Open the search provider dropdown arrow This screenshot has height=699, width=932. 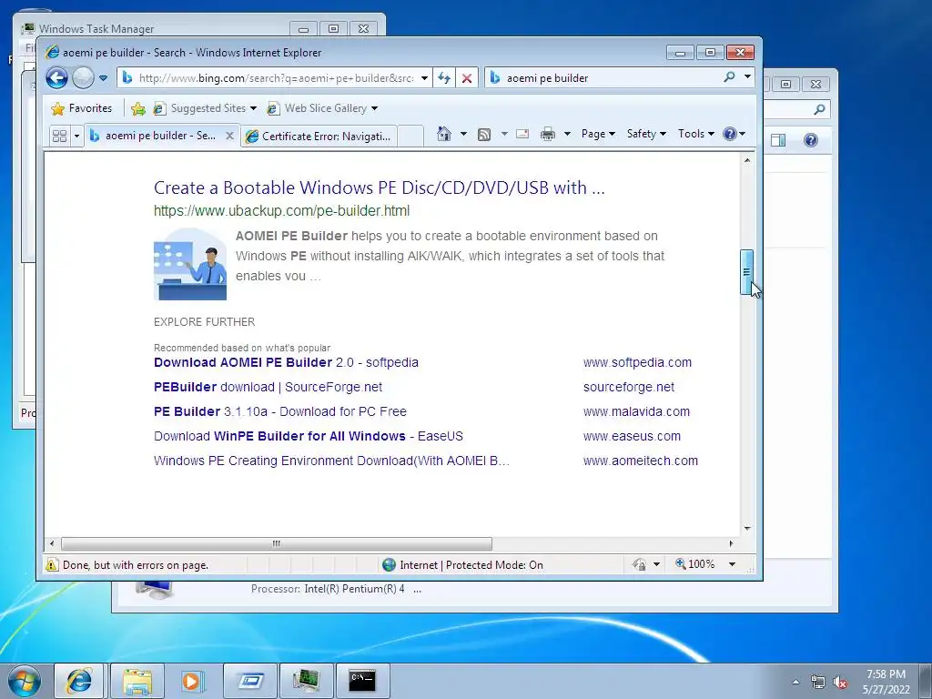[747, 76]
